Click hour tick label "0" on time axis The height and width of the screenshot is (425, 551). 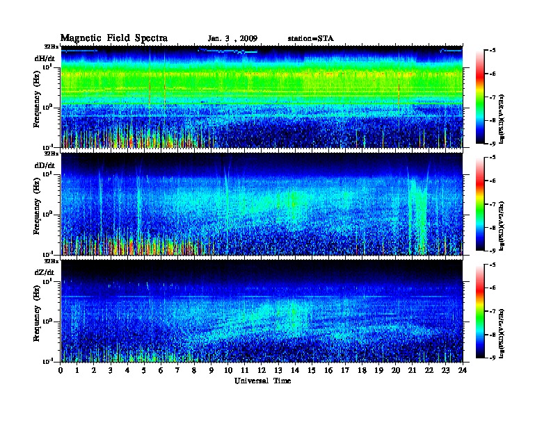61,371
